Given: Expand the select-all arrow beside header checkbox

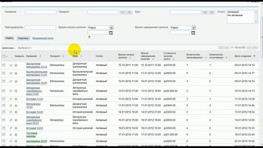Looking at the screenshot, I should (7, 56).
